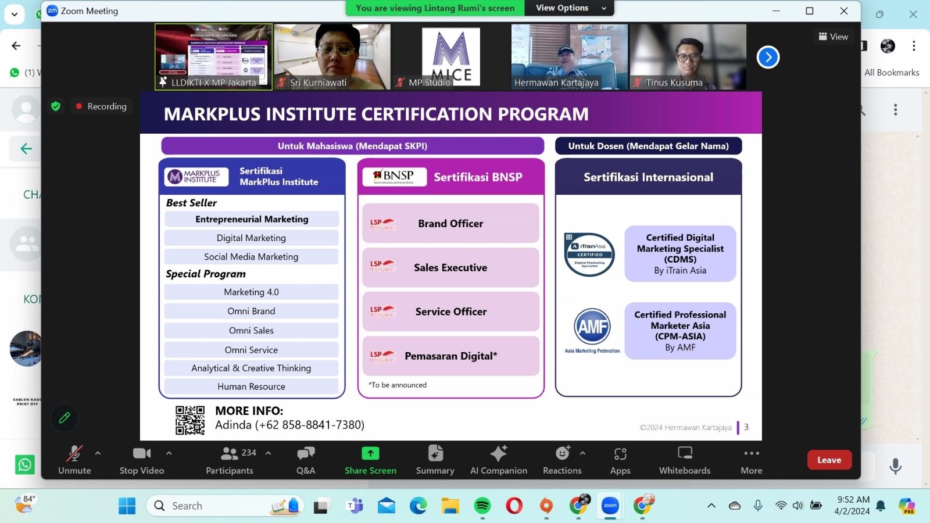Click All Bookmarks in the browser

pos(892,73)
